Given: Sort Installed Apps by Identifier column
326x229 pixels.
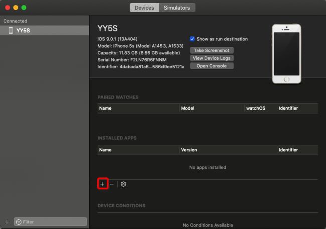Looking at the screenshot, I should 297,150.
